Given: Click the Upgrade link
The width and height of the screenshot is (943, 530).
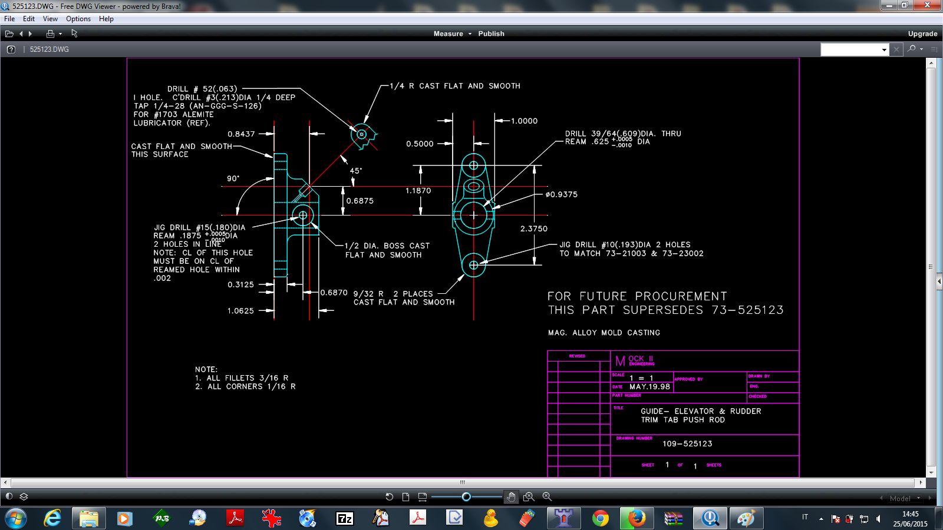Looking at the screenshot, I should [x=922, y=34].
